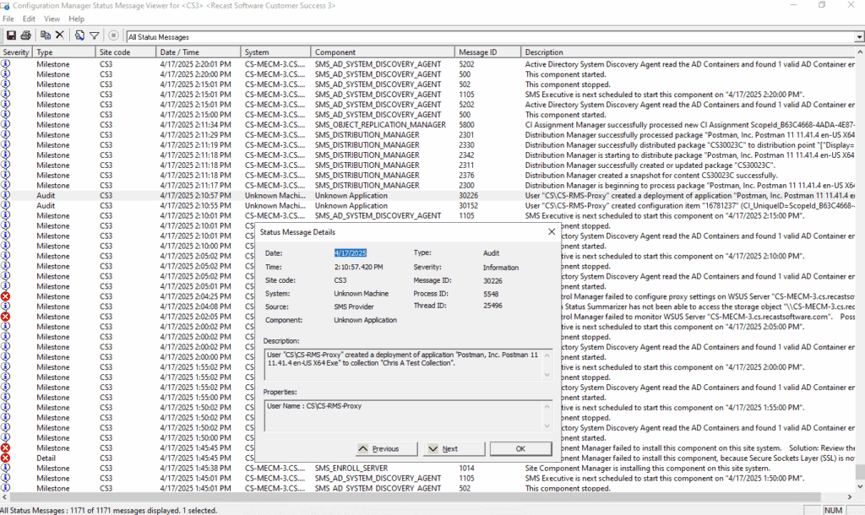Close the Status Message Details dialog
Screen dimensions: 865x515
(551, 231)
